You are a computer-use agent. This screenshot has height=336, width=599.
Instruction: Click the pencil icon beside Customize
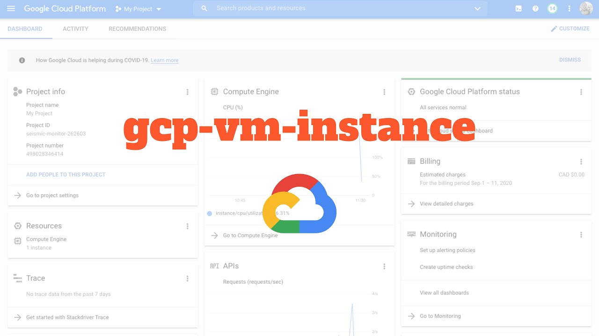(x=554, y=28)
